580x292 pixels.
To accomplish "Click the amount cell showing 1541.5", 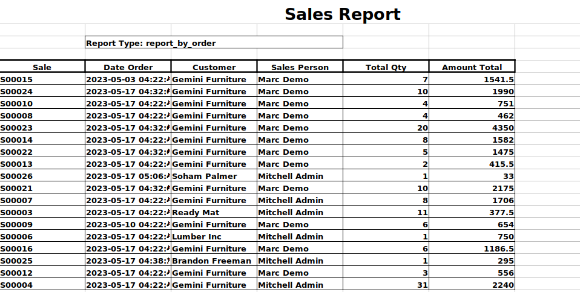I will click(472, 79).
